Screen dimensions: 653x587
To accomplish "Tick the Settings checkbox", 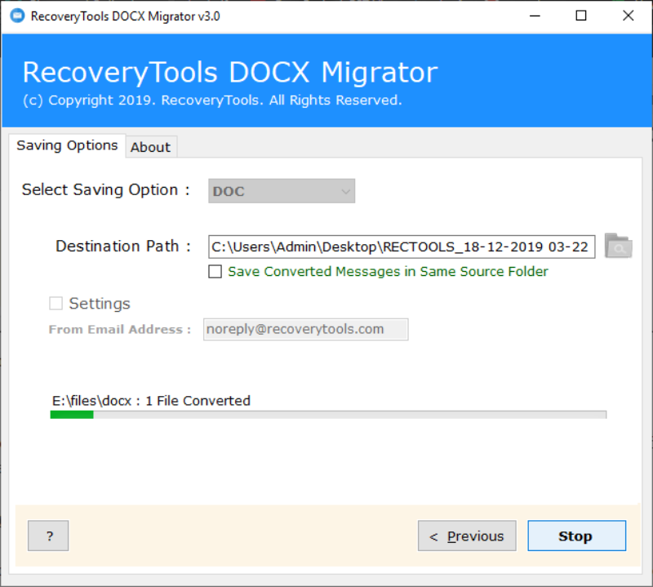I will 56,303.
